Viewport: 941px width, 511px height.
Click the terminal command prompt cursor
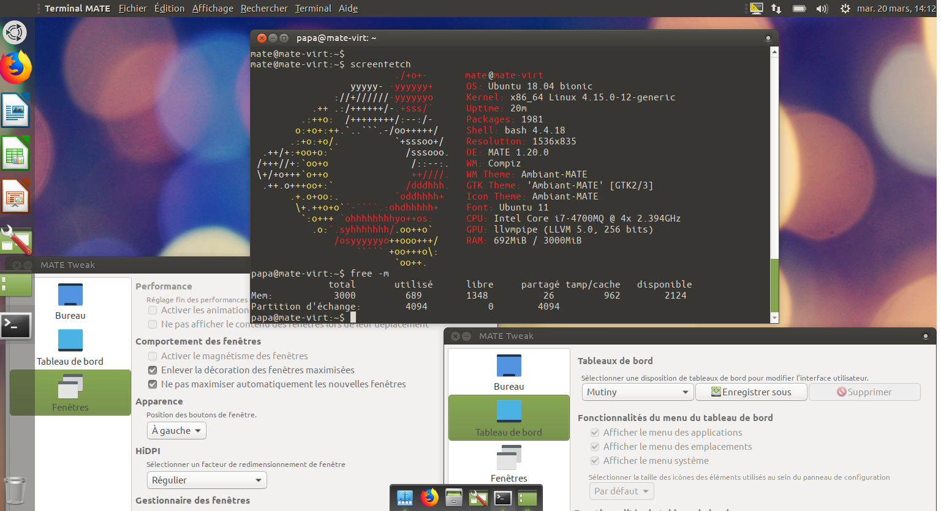tap(353, 318)
